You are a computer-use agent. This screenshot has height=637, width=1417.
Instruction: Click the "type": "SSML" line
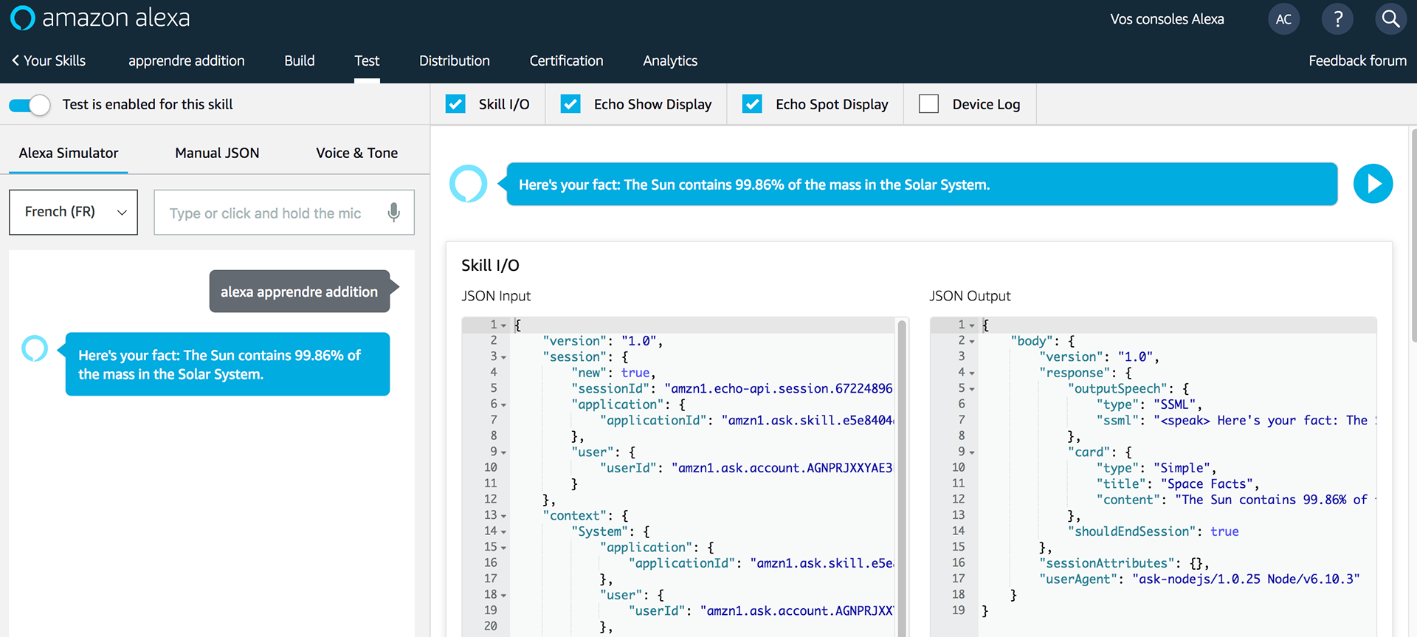coord(1149,404)
